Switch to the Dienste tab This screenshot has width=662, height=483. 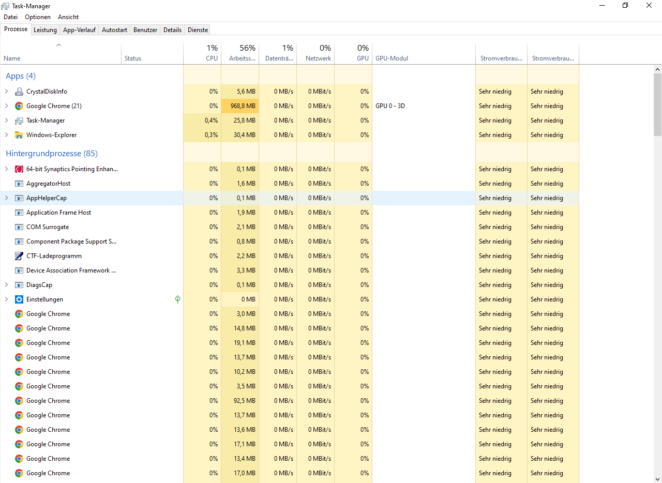(x=198, y=30)
